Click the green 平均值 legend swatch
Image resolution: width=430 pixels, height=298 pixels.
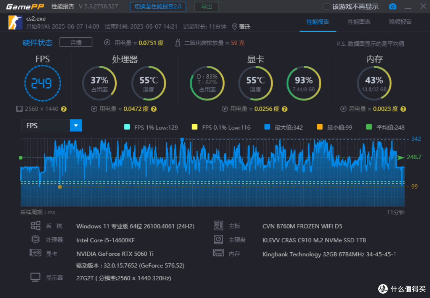[369, 127]
